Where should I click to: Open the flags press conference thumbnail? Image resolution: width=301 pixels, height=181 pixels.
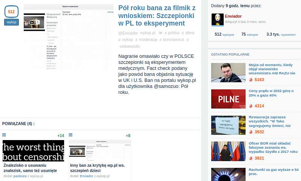pos(228,151)
